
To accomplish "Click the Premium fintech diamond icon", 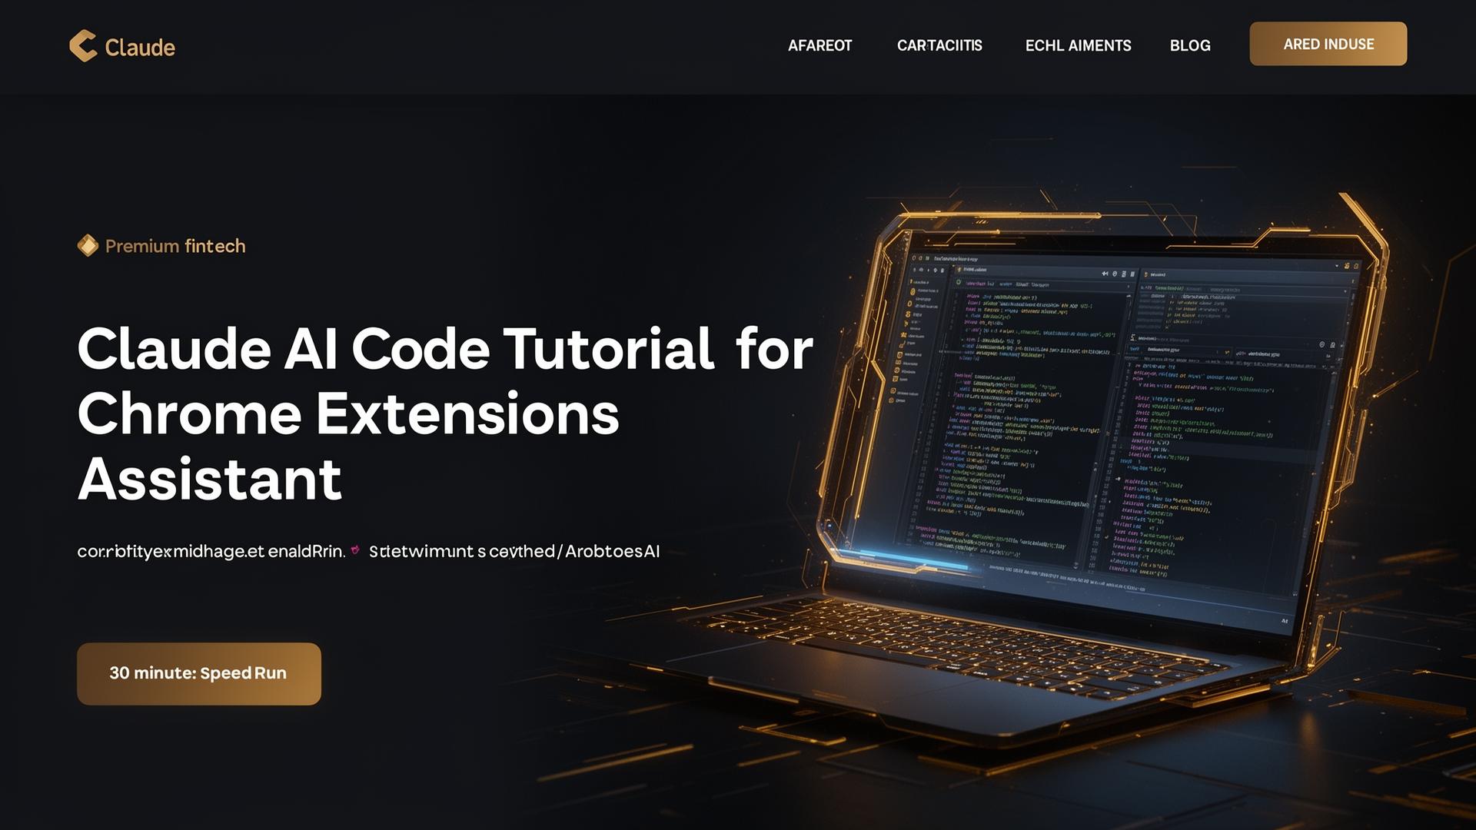I will click(x=88, y=246).
